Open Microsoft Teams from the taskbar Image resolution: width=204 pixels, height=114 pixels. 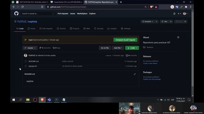point(49,100)
